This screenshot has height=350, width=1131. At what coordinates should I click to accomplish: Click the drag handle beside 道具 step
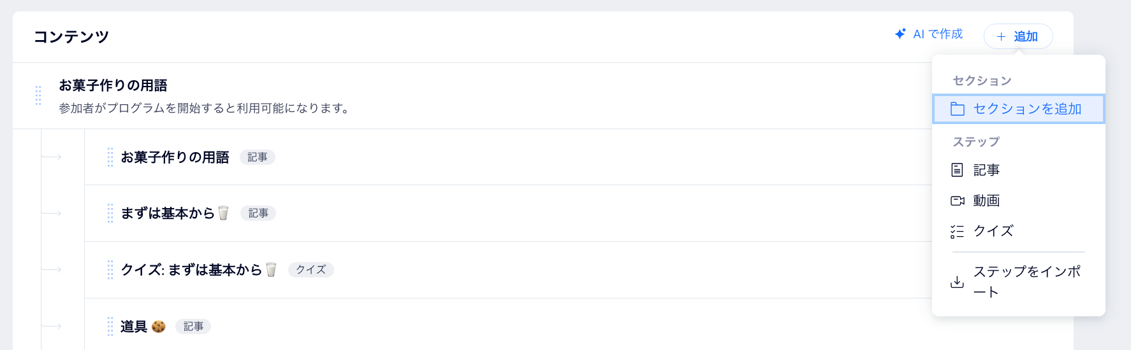110,326
